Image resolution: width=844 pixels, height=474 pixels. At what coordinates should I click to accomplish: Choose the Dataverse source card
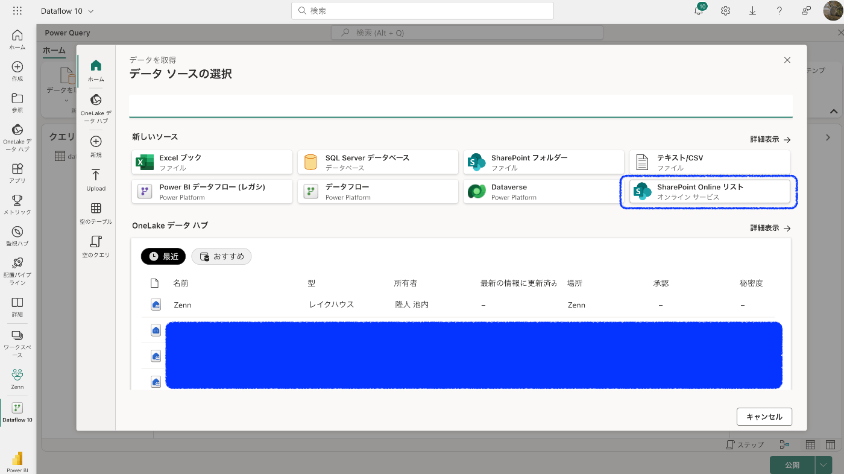tap(544, 192)
